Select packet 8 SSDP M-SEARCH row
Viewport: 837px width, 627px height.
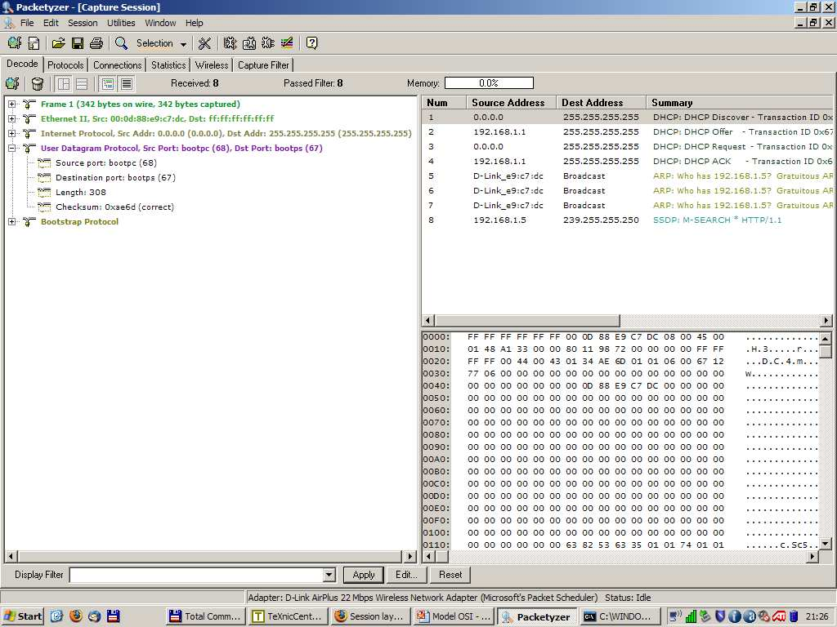tap(628, 220)
